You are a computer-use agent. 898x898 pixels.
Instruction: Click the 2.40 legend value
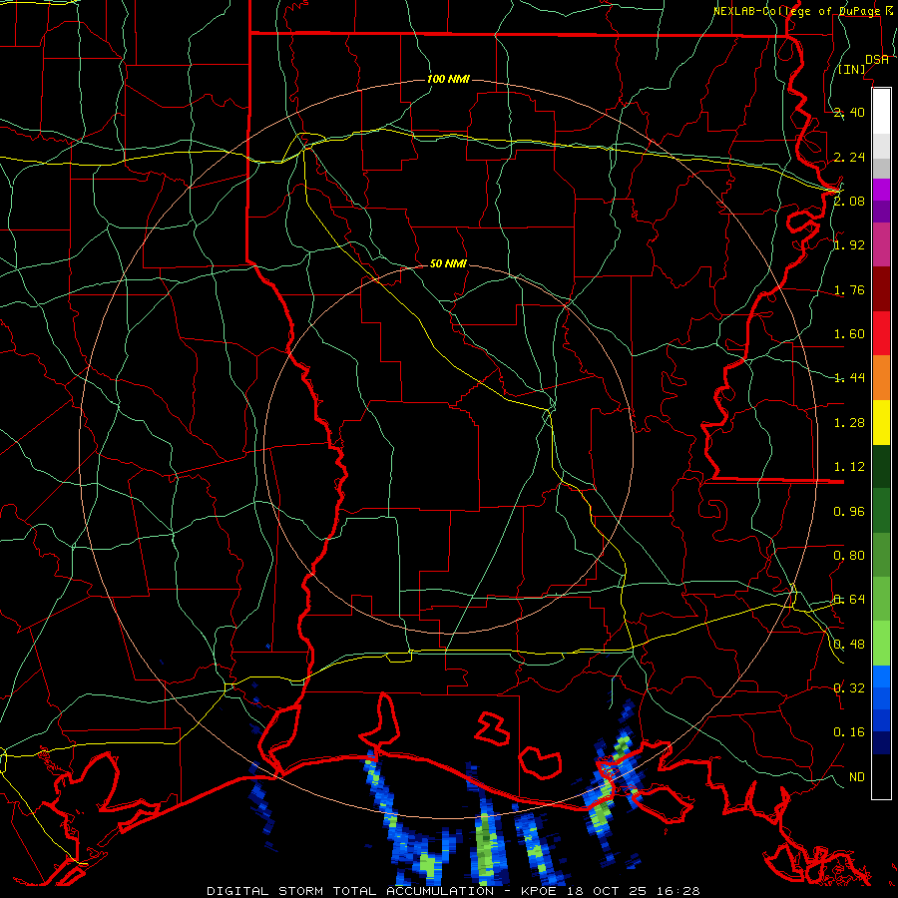tap(849, 112)
